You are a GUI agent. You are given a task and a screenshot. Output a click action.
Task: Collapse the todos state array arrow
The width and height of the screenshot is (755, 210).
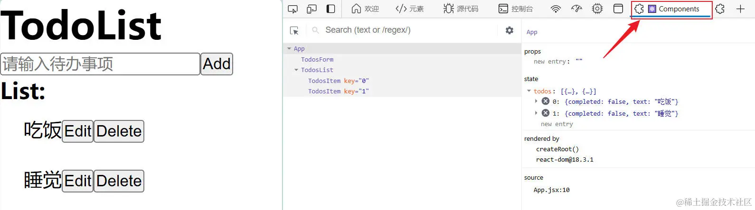[x=529, y=91]
